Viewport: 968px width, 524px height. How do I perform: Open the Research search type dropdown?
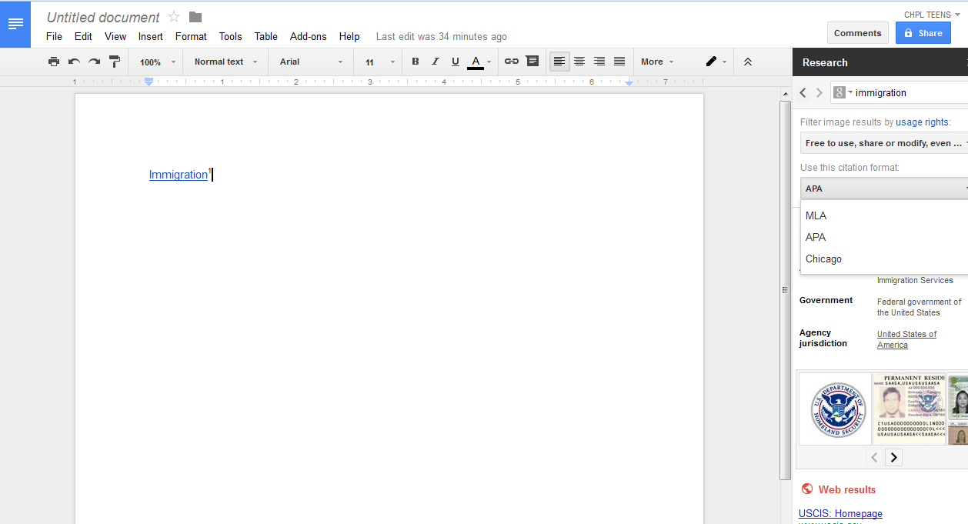click(x=843, y=92)
